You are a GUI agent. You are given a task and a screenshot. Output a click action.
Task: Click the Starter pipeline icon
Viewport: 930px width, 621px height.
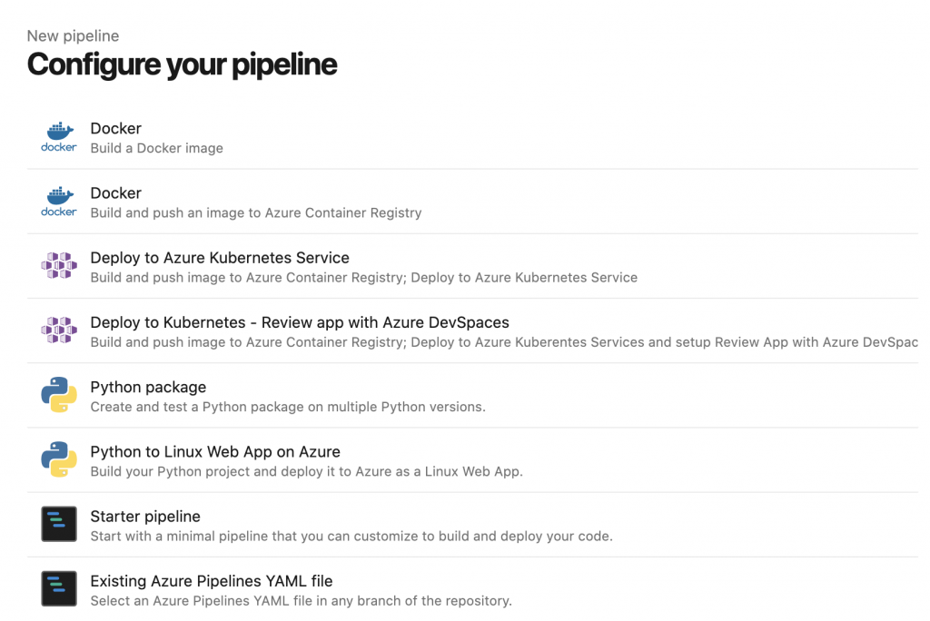click(x=59, y=525)
